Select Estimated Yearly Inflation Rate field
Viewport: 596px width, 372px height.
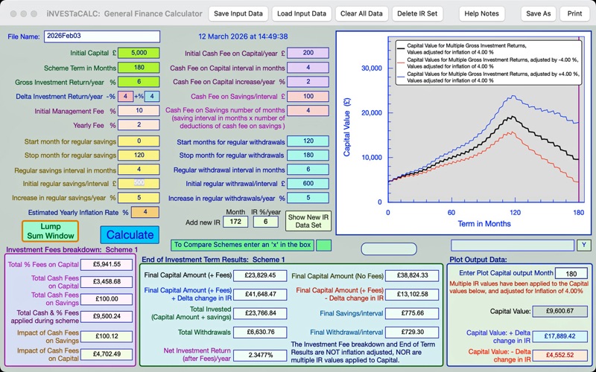click(x=145, y=212)
